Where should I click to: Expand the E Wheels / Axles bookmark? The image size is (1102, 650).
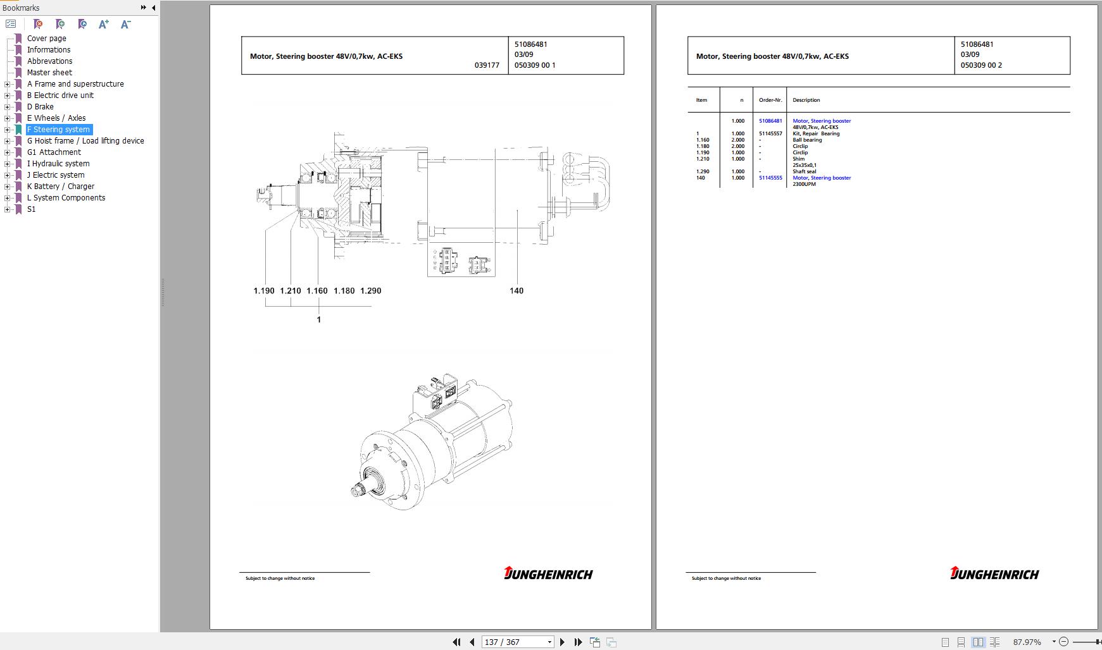pyautogui.click(x=8, y=118)
